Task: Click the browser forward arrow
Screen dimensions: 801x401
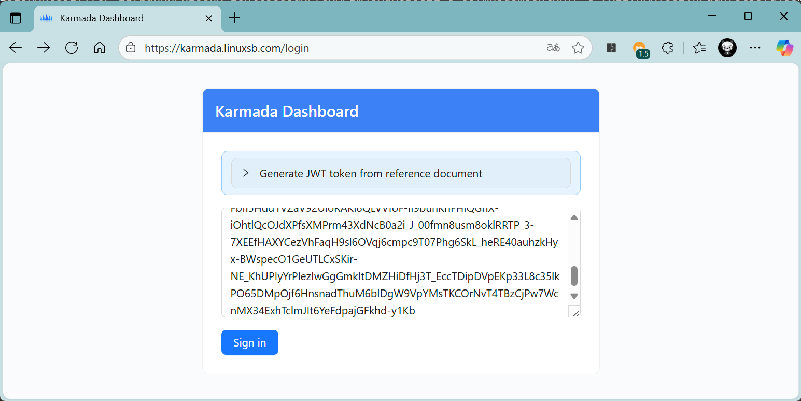Action: (44, 48)
